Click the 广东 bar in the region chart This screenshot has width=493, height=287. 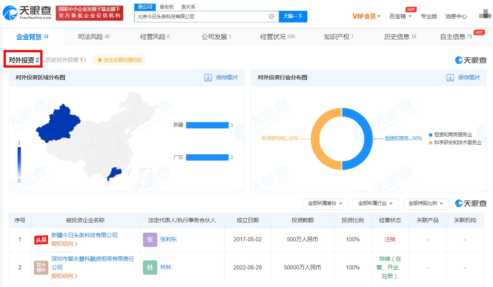tap(207, 157)
